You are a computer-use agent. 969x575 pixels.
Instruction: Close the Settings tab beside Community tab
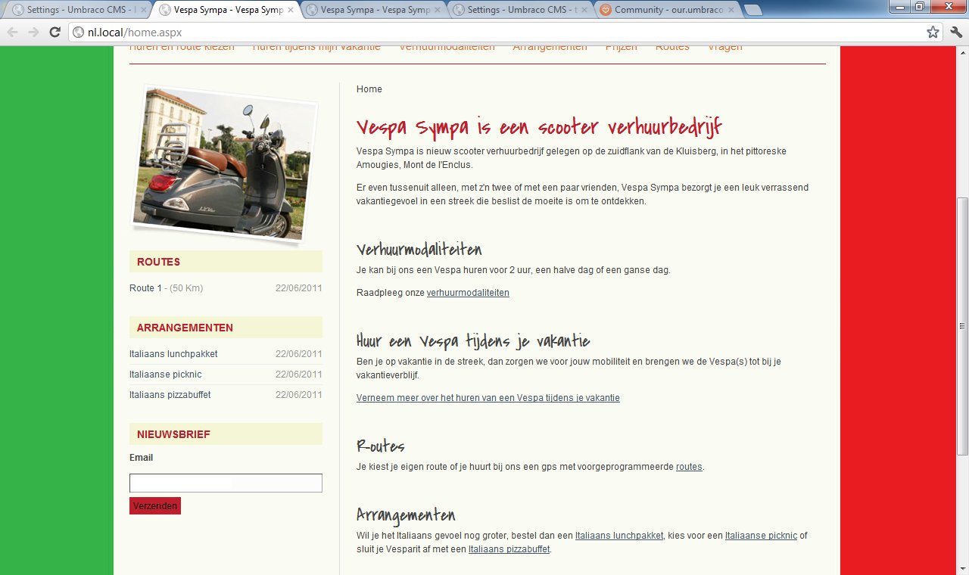pyautogui.click(x=584, y=11)
